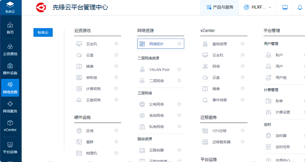The height and width of the screenshot is (162, 305).
Task: Toggle favorite star next to VXLAN Pool
Action: tap(179, 70)
